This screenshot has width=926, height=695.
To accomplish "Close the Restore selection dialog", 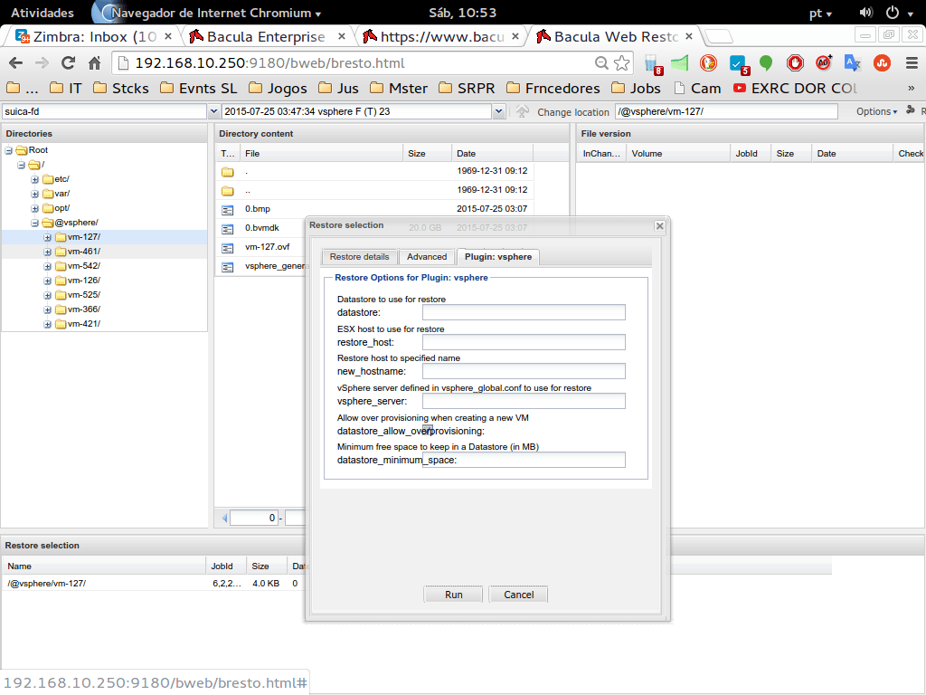I will [x=659, y=225].
